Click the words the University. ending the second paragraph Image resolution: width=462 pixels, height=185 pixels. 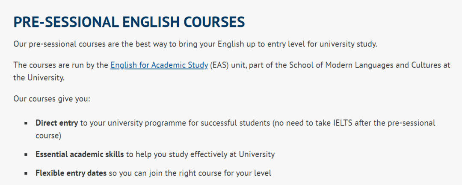tap(39, 78)
